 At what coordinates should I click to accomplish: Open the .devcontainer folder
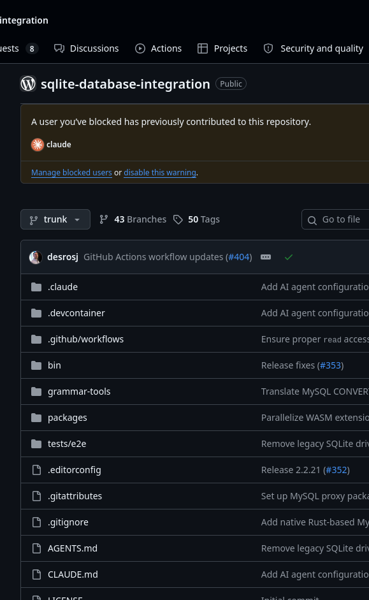pyautogui.click(x=76, y=313)
